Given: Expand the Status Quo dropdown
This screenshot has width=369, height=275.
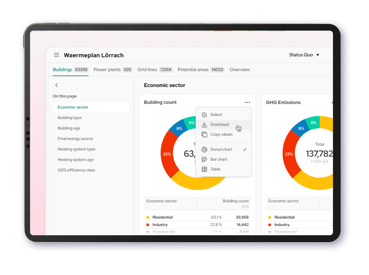Looking at the screenshot, I should [304, 55].
